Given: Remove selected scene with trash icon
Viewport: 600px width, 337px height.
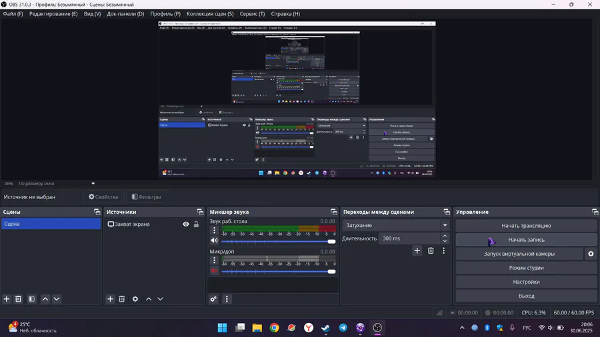Looking at the screenshot, I should click(x=19, y=299).
